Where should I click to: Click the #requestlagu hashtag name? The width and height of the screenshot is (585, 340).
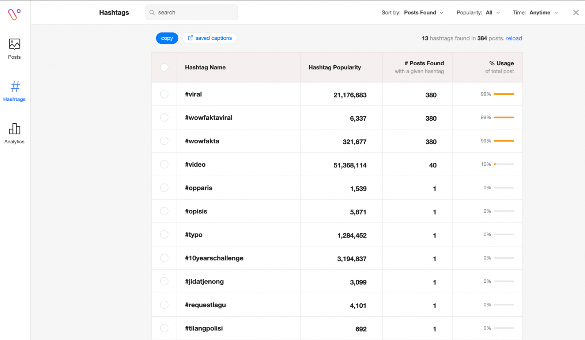click(x=205, y=305)
